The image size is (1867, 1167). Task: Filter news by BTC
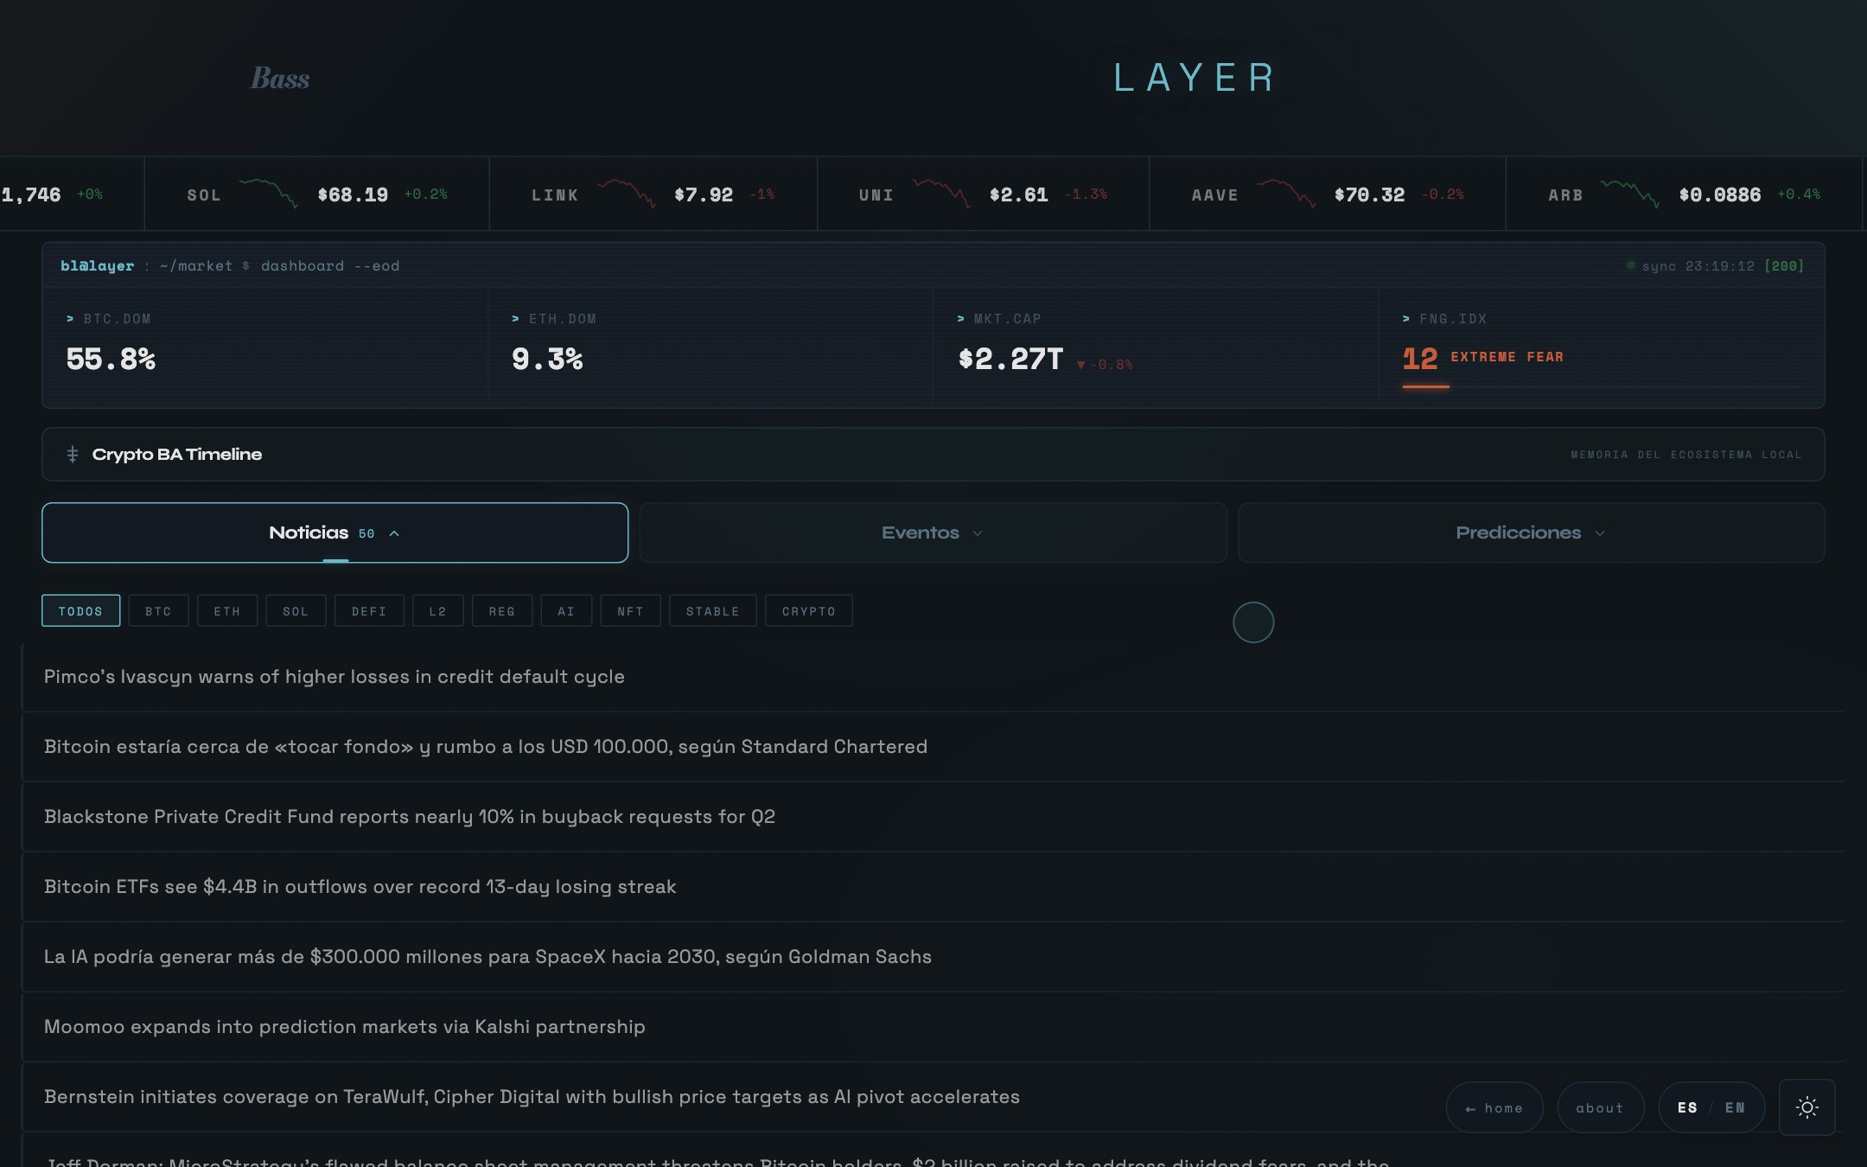[x=158, y=610]
